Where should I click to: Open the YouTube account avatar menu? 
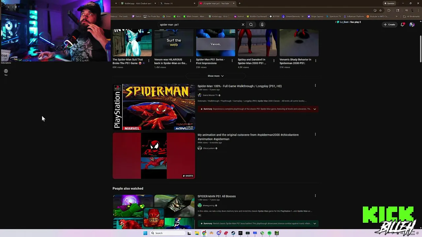412,24
